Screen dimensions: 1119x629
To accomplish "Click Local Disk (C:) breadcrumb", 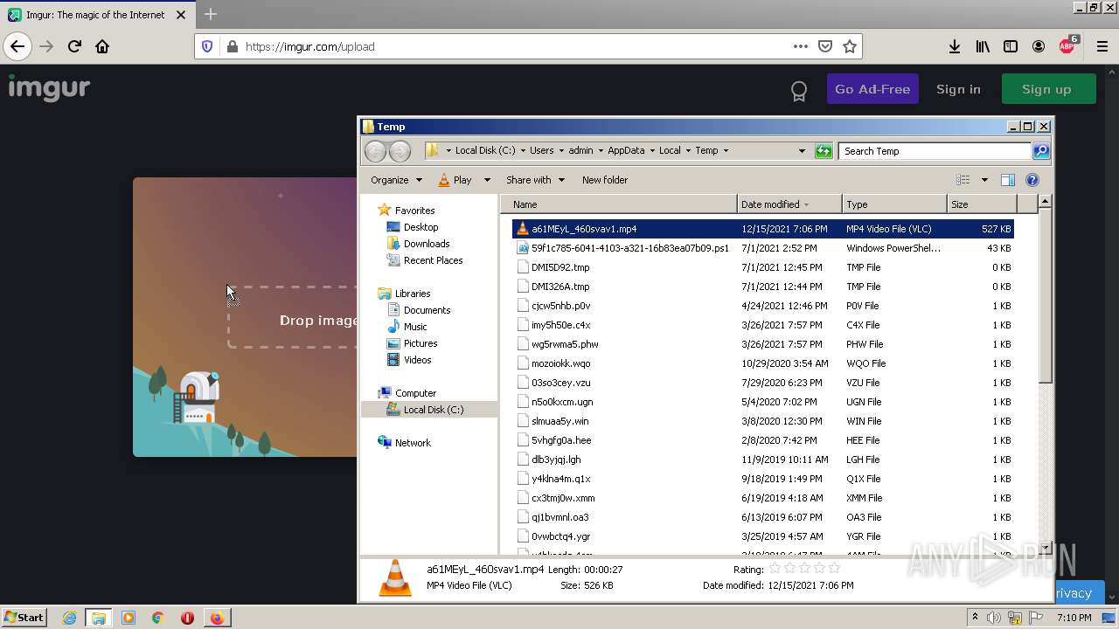I will coord(485,150).
